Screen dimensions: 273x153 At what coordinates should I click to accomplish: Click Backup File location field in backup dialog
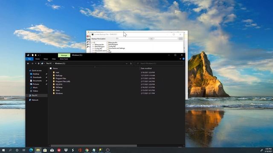point(132,39)
